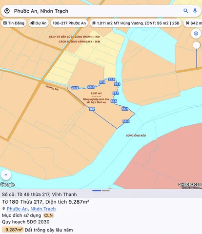
Task: Click the '59.5' boundary length label
Action: [126, 121]
